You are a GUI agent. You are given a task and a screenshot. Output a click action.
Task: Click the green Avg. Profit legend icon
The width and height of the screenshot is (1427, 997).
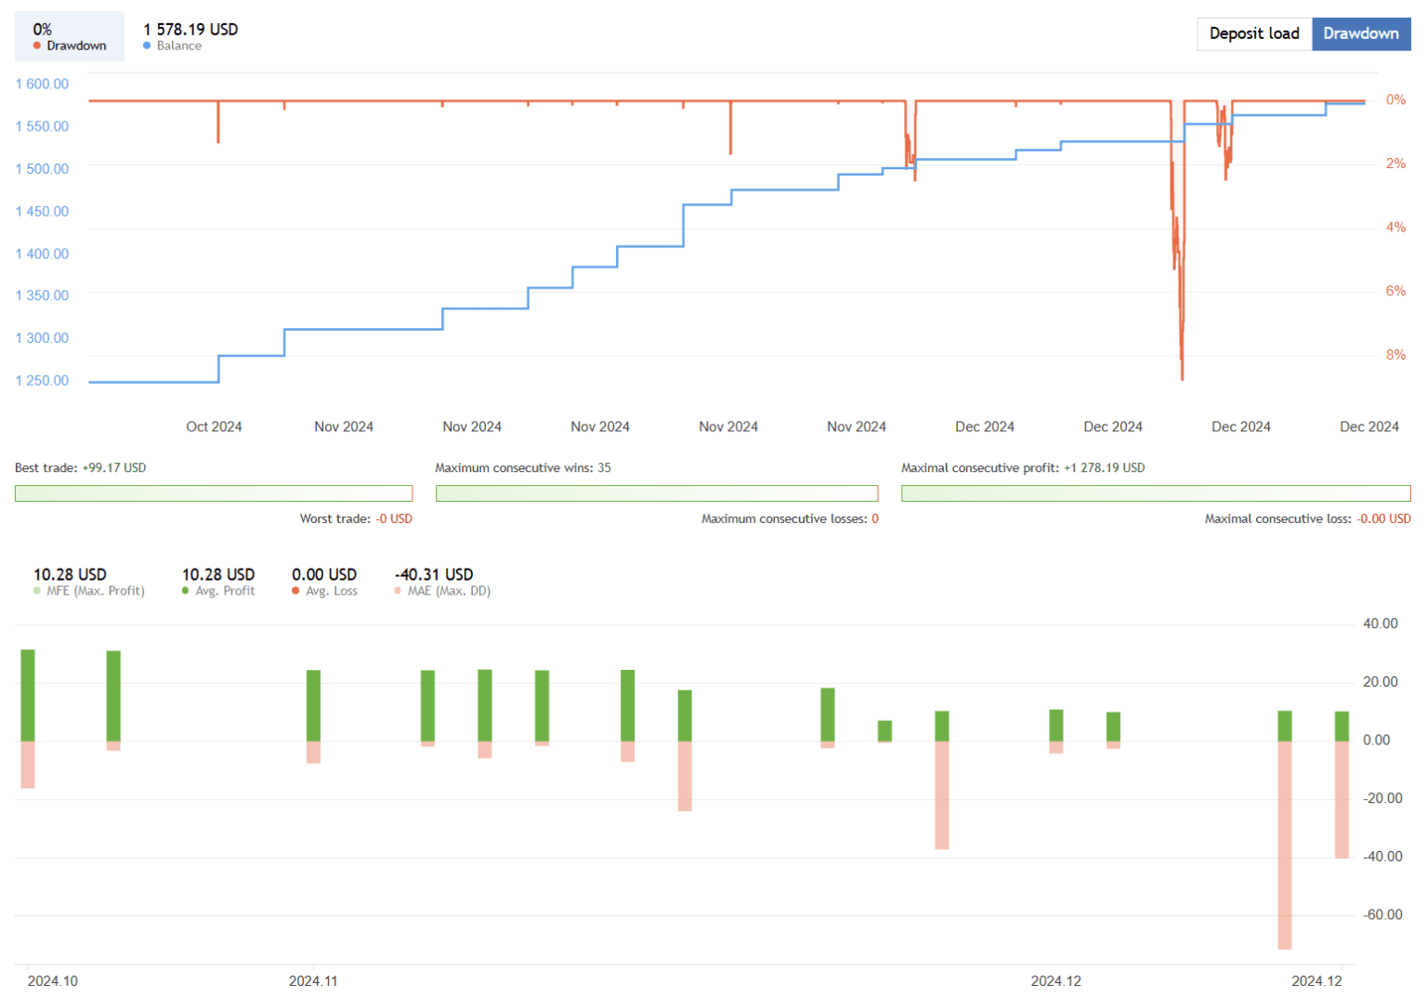click(186, 590)
